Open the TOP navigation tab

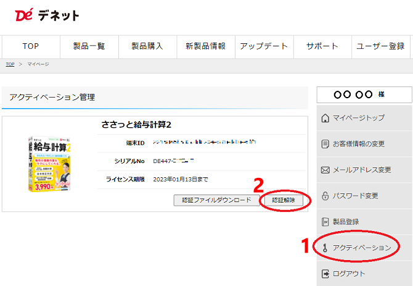pyautogui.click(x=31, y=46)
